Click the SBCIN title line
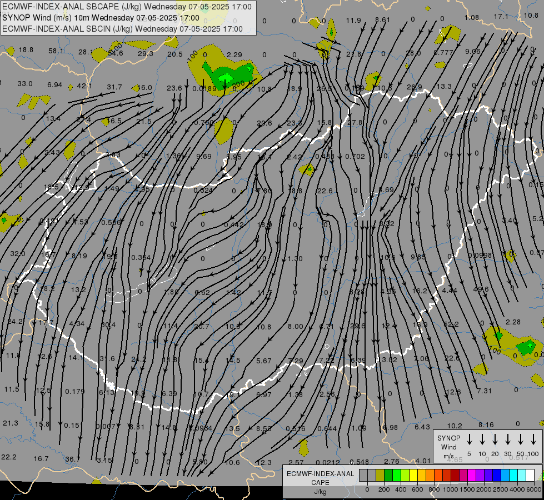The height and width of the screenshot is (500, 544). point(122,29)
